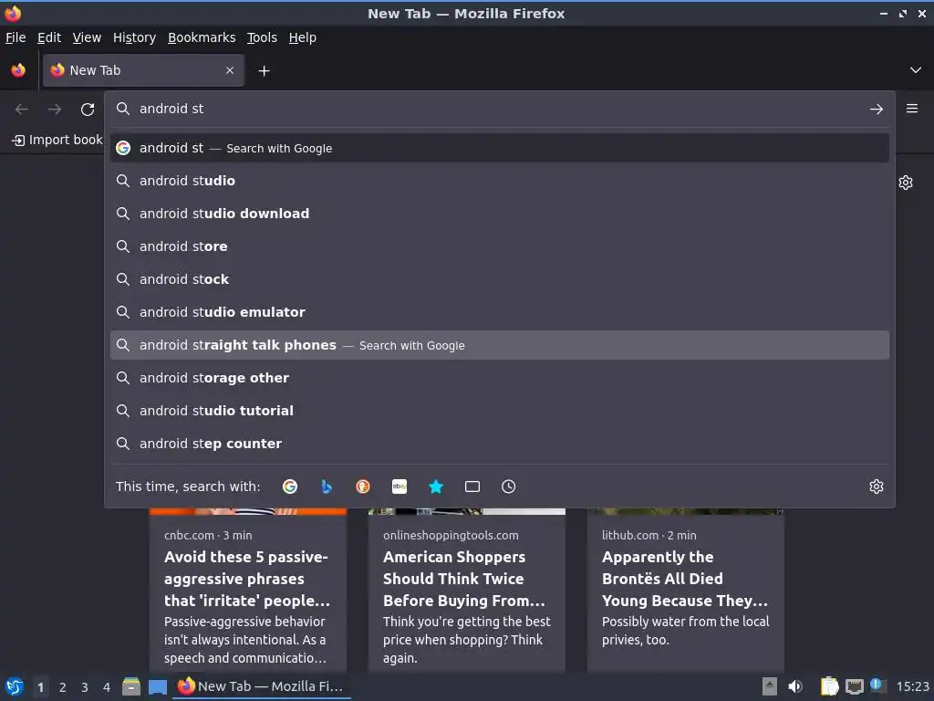This screenshot has width=934, height=701.
Task: Open the Edit menu
Action: (x=49, y=37)
